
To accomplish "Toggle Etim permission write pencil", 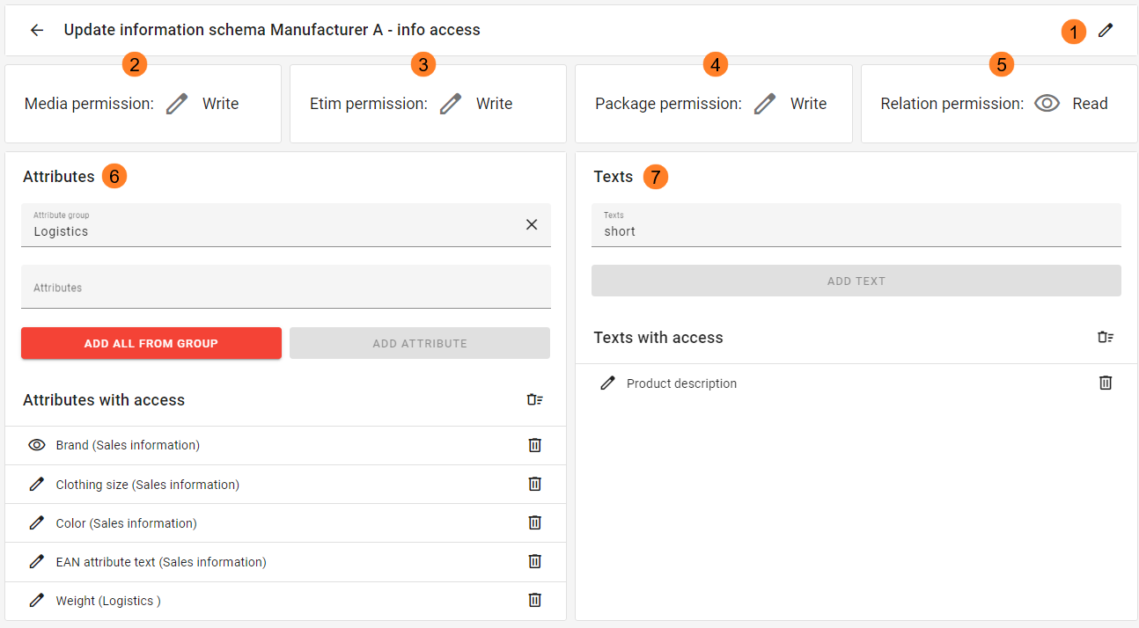I will (x=451, y=104).
